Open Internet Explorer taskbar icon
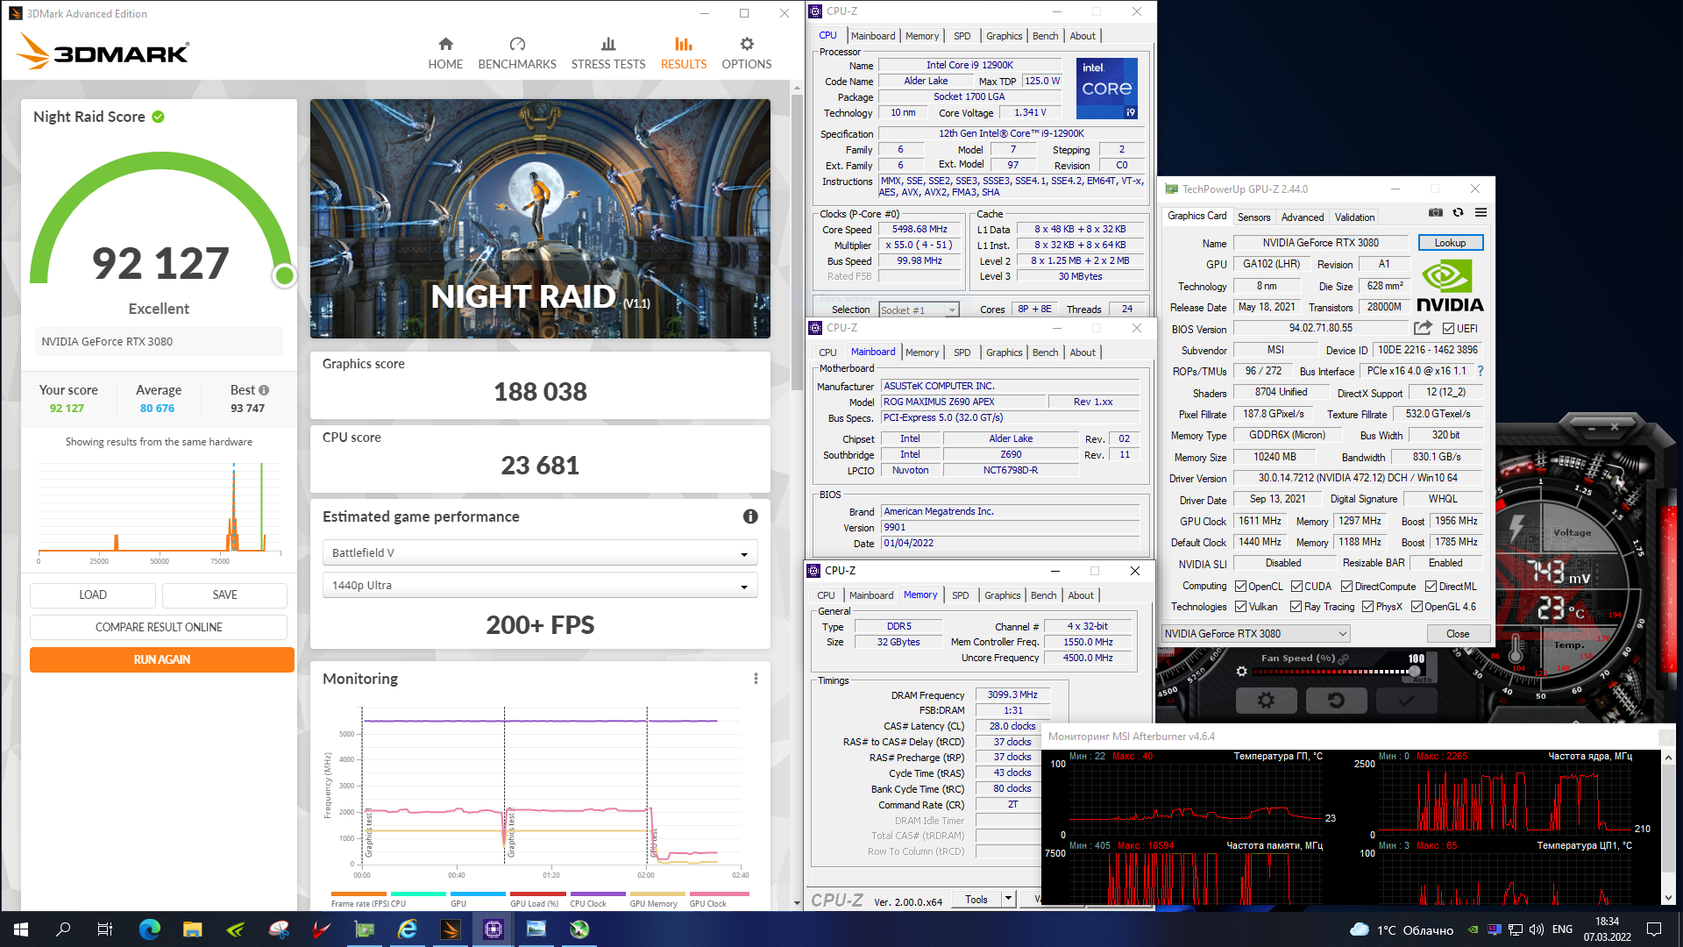Image resolution: width=1683 pixels, height=947 pixels. click(407, 929)
